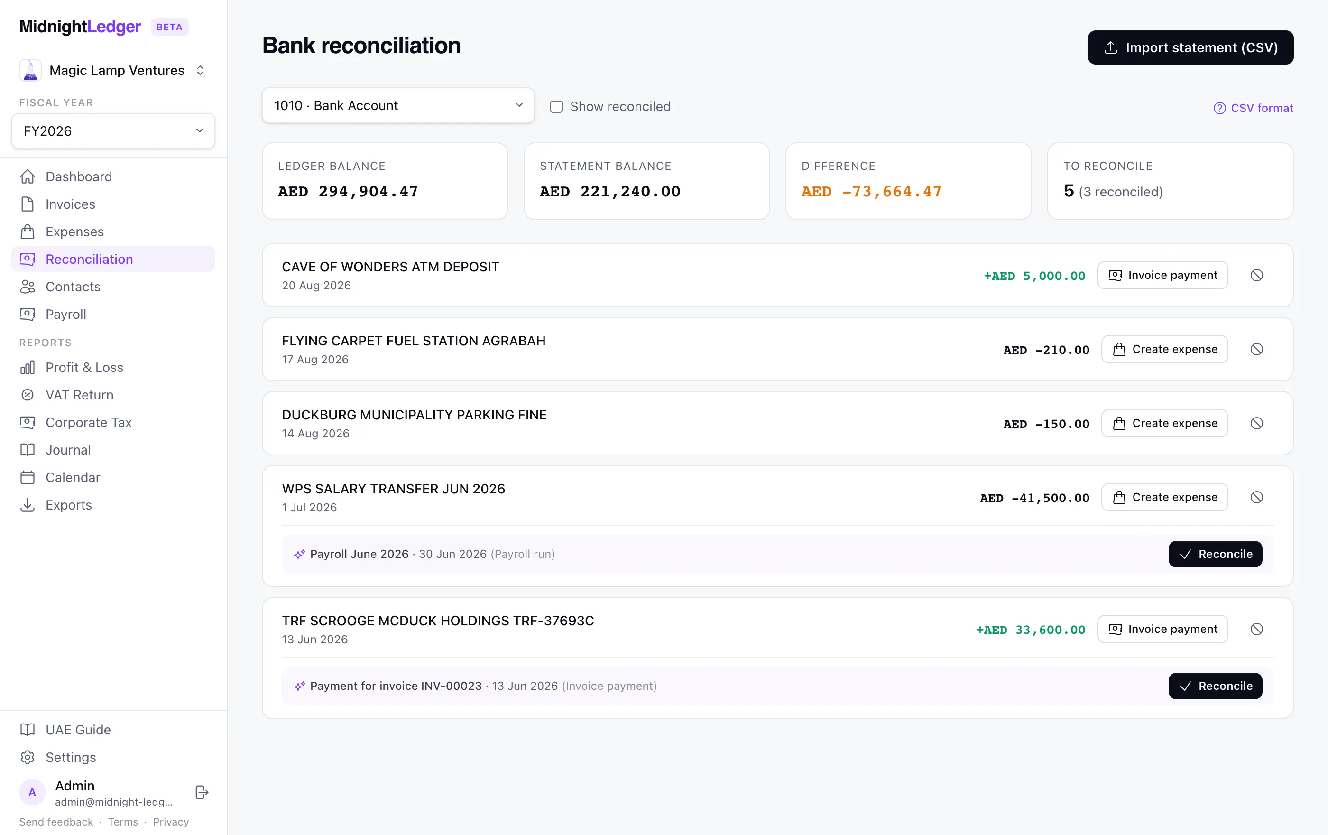This screenshot has height=835, width=1328.
Task: Click the 'CAVE OF WONDERS ATM DEPOSIT' title
Action: 390,267
